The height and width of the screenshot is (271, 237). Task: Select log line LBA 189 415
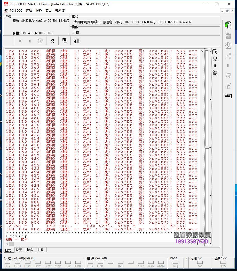pyautogui.click(x=102, y=142)
